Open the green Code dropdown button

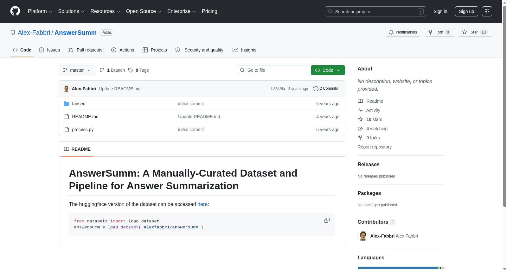click(x=328, y=70)
